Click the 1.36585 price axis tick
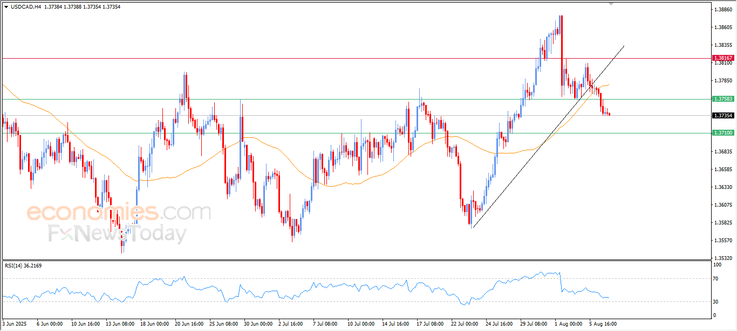 pyautogui.click(x=723, y=170)
